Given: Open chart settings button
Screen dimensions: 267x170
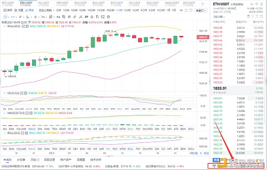Looking at the screenshot, I should click(19, 10).
